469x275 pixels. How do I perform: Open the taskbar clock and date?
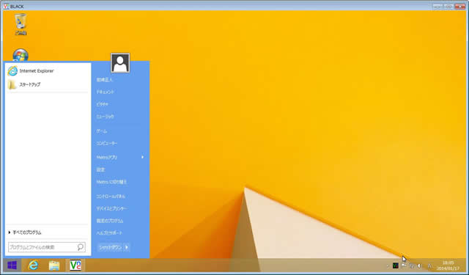point(448,265)
